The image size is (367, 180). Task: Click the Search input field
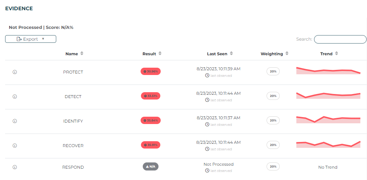340,39
